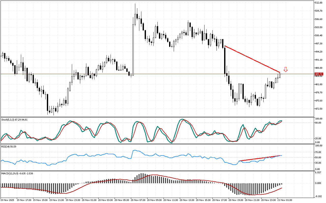Click the Stoch(5,3,3) indicator label
This screenshot has height=203, width=326.
(x=14, y=119)
